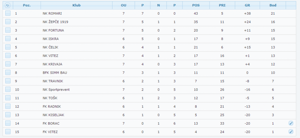Viewport: 300px width, 138px height.
Task: Click the edit pencil for FK VITEZ
Action: (291, 132)
